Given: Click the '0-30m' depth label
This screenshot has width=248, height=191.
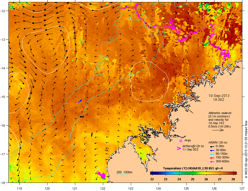Looking at the screenshot, I should pyautogui.click(x=220, y=146).
